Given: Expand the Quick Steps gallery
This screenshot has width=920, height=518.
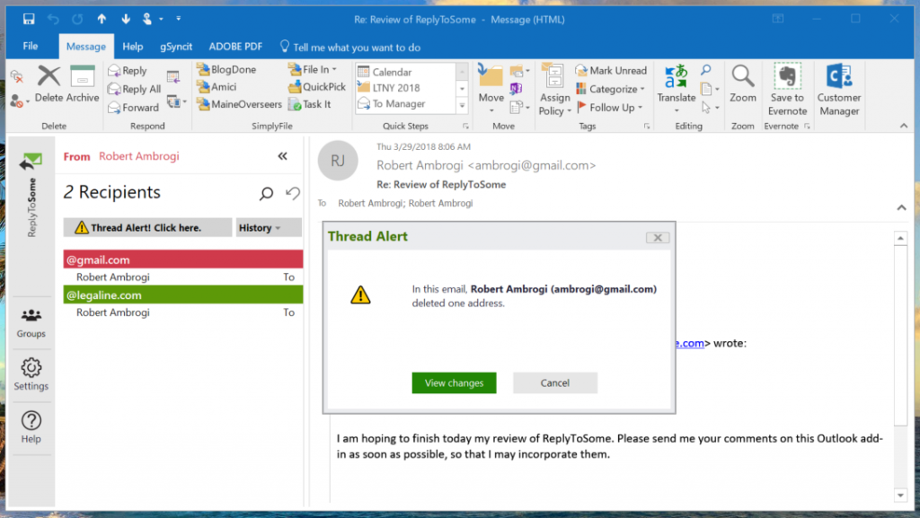Looking at the screenshot, I should coord(463,105).
